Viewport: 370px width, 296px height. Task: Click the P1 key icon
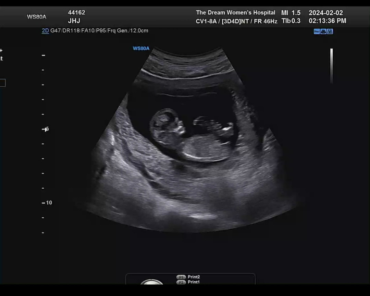click(x=181, y=277)
